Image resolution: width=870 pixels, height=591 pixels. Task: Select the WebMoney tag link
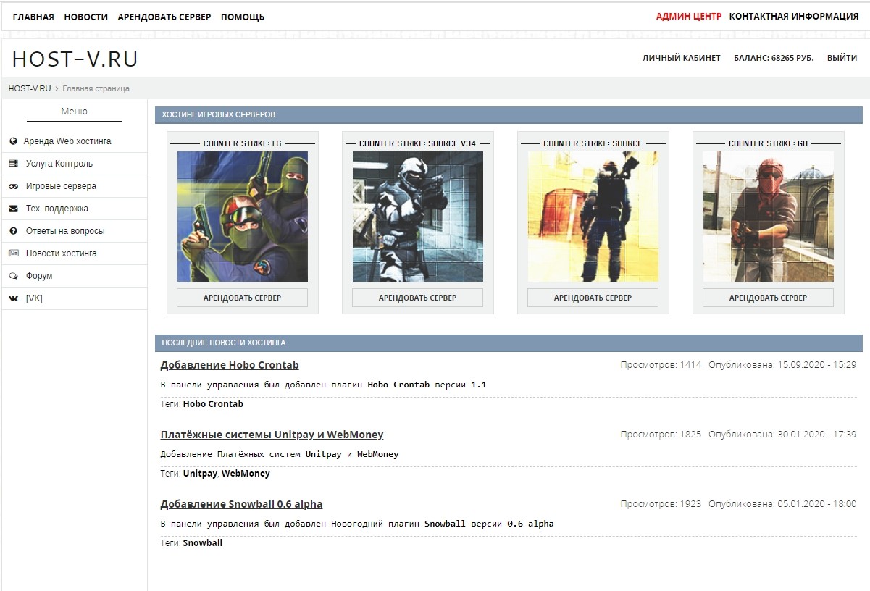click(246, 474)
